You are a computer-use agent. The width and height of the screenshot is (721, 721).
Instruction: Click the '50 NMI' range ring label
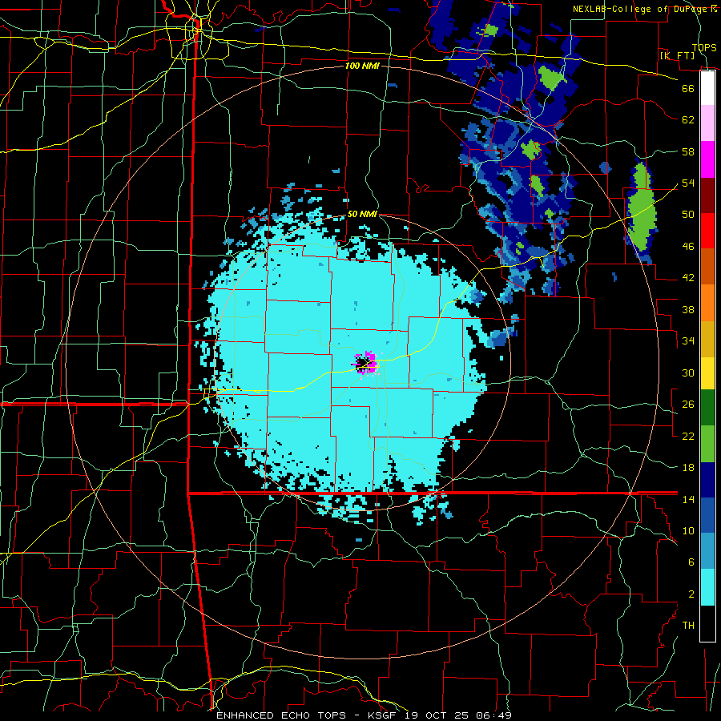tap(362, 214)
